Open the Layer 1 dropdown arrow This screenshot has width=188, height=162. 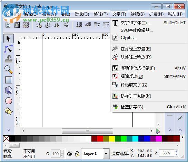(106, 154)
